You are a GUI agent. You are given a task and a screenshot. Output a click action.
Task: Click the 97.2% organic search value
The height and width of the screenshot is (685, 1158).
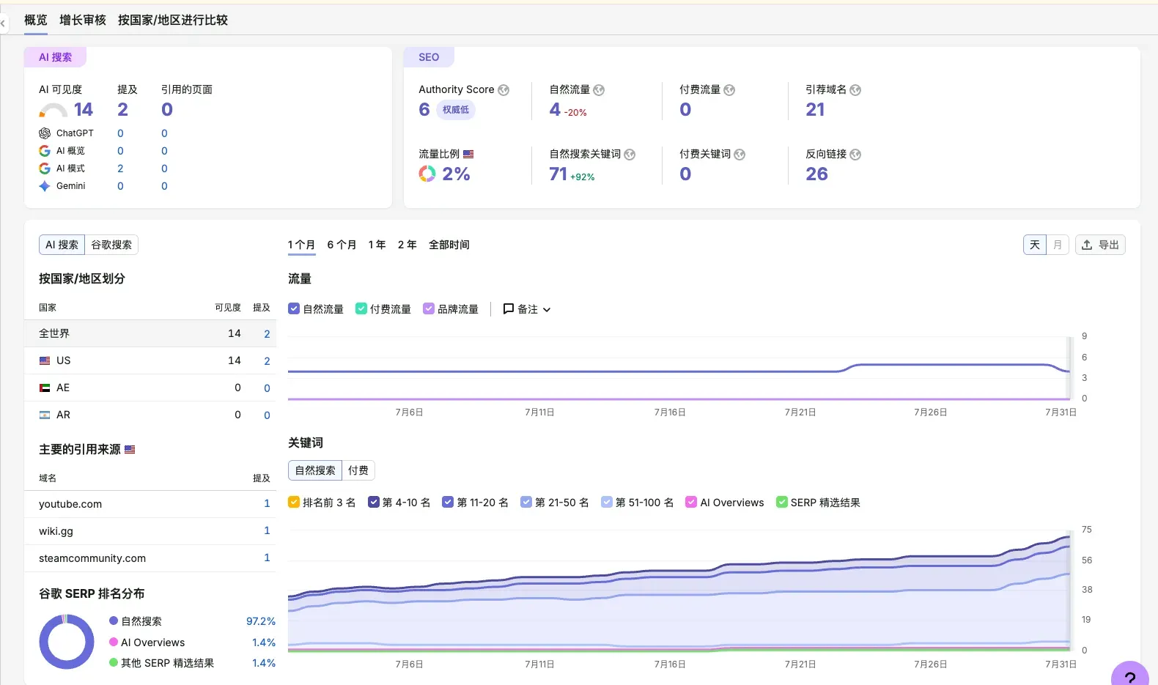pos(261,621)
